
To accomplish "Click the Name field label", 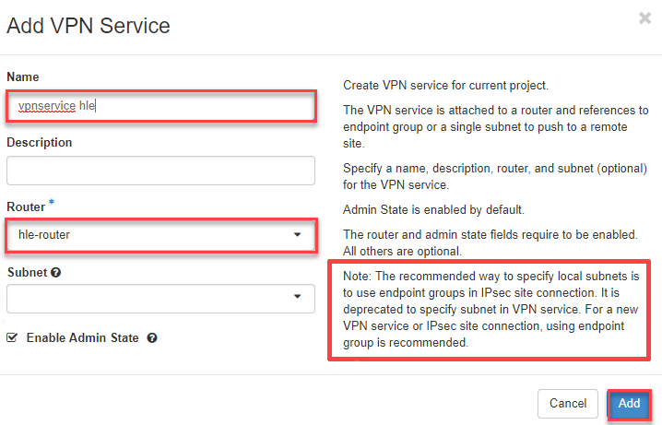I will coord(23,77).
